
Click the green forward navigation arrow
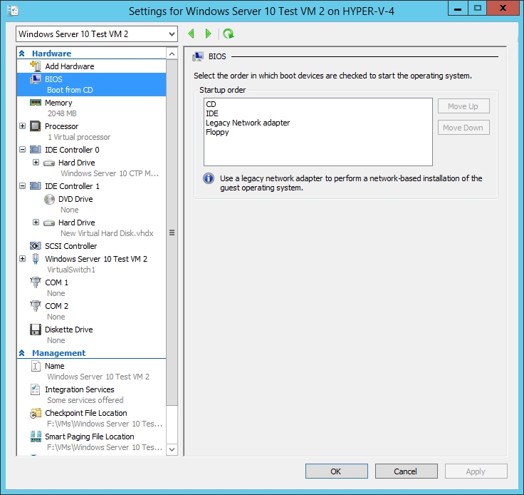208,34
